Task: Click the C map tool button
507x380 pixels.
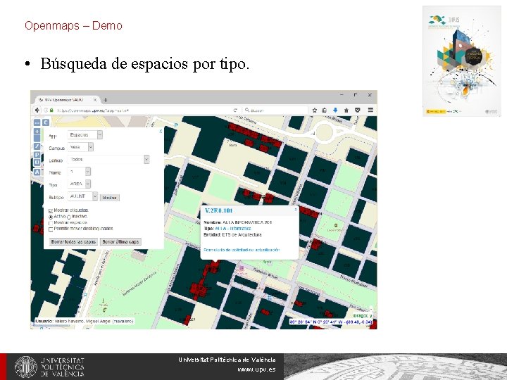Action: [x=46, y=122]
